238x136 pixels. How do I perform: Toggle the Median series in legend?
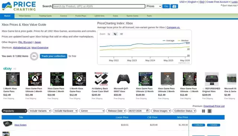(x=183, y=41)
